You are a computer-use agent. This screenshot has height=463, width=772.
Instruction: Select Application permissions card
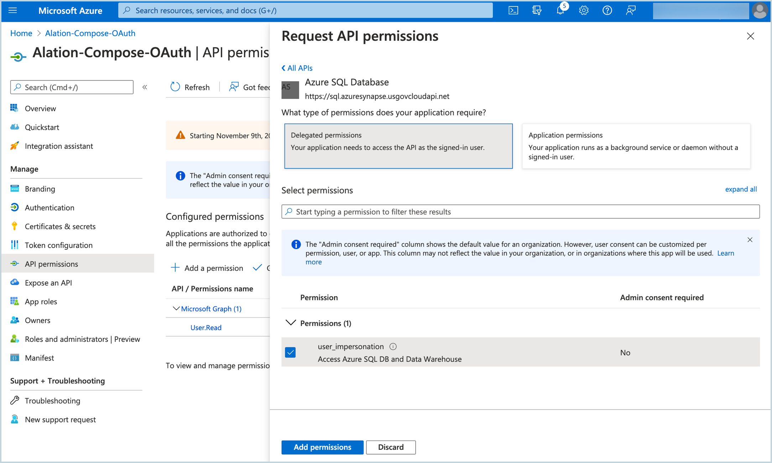[636, 146]
